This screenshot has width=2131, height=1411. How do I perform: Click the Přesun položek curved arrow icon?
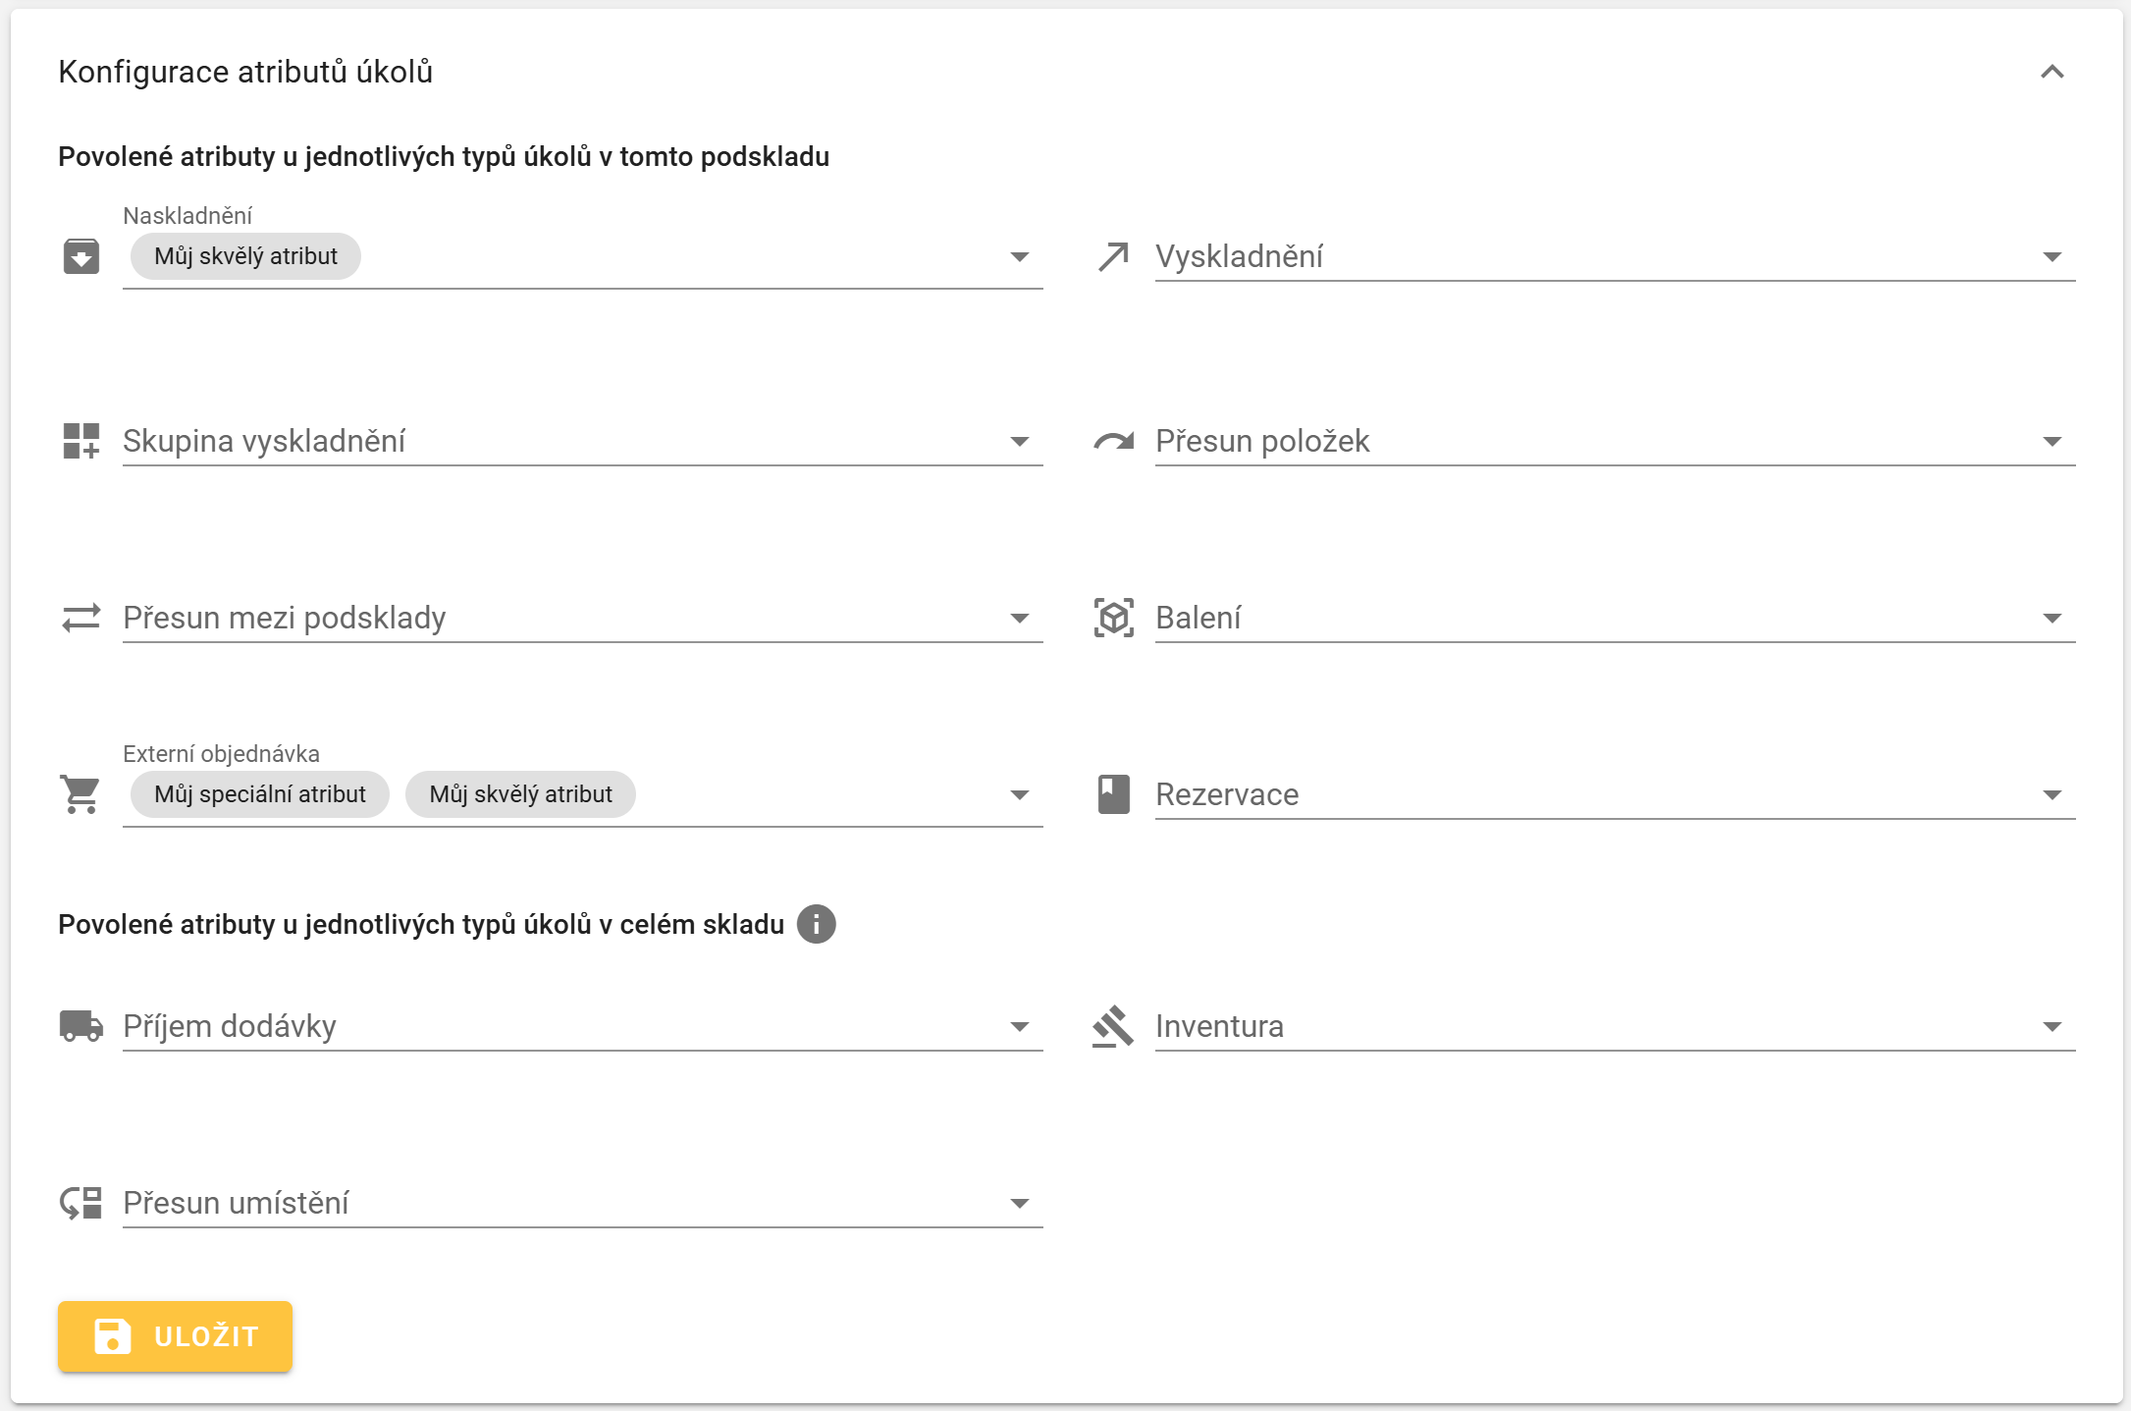pos(1113,441)
